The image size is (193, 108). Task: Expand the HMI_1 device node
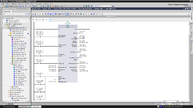5,24
